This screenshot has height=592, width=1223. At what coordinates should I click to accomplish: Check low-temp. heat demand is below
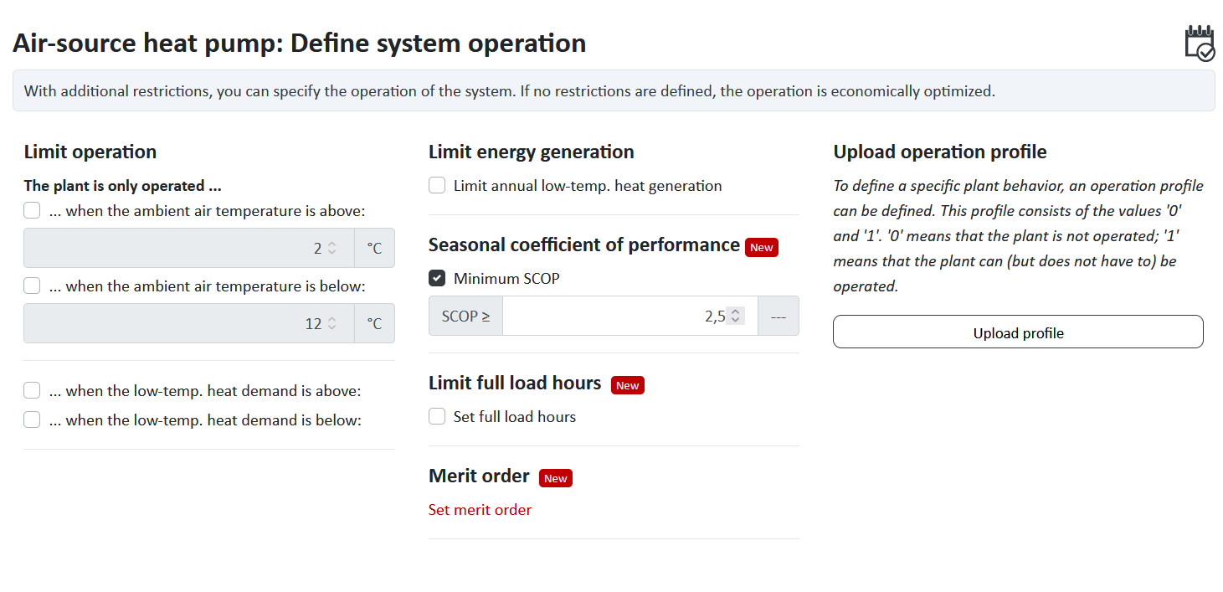click(x=32, y=420)
